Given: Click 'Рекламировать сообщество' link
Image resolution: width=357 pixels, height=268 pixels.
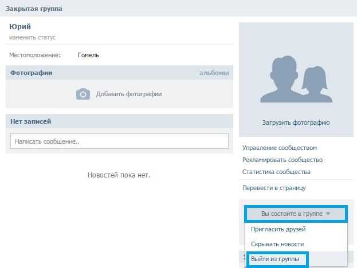Looking at the screenshot, I should tap(283, 160).
